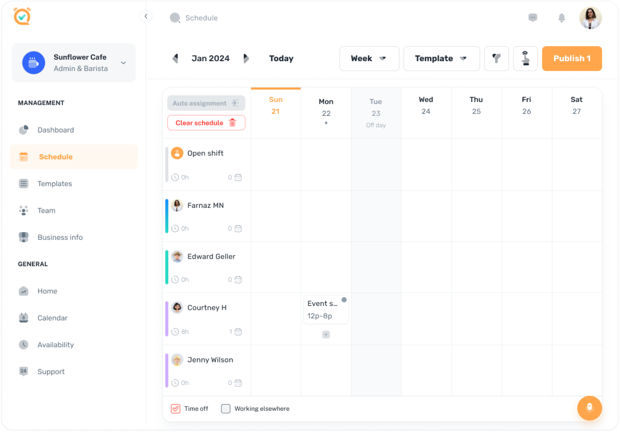Go to next month arrow

(246, 58)
